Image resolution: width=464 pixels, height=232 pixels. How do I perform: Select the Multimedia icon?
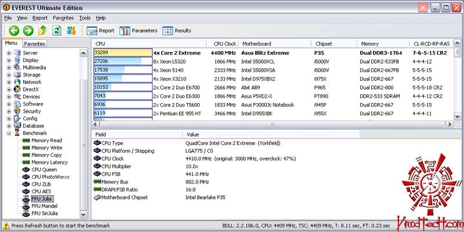(x=17, y=67)
